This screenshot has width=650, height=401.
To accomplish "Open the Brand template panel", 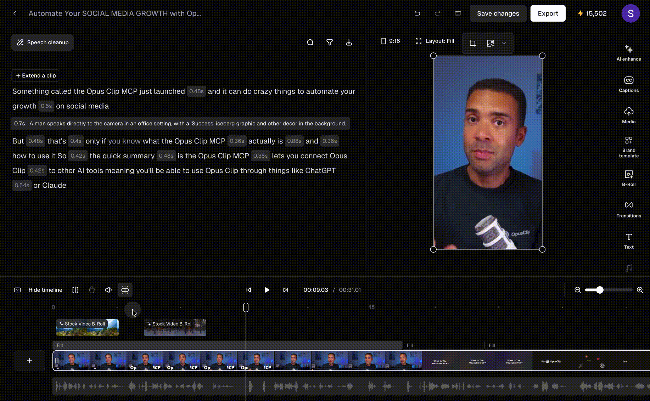I will (x=628, y=147).
